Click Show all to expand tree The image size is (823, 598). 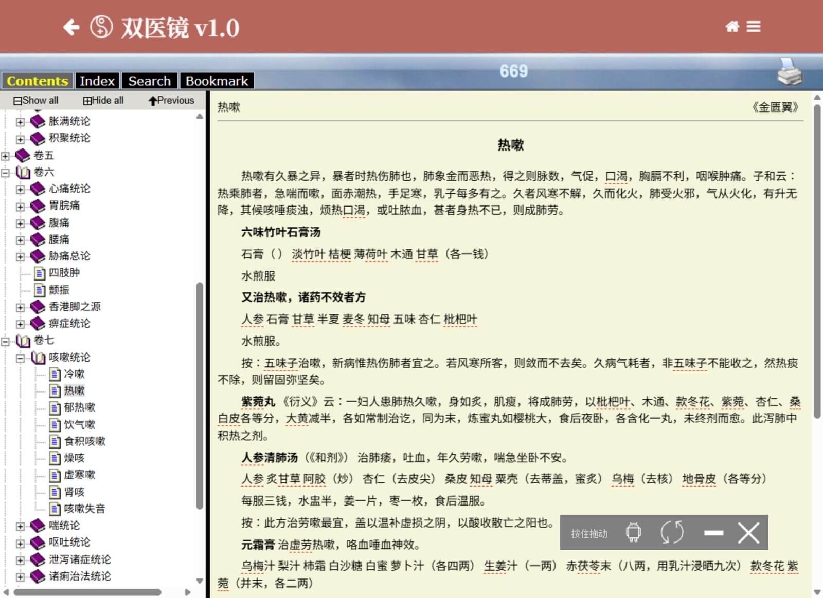(36, 101)
